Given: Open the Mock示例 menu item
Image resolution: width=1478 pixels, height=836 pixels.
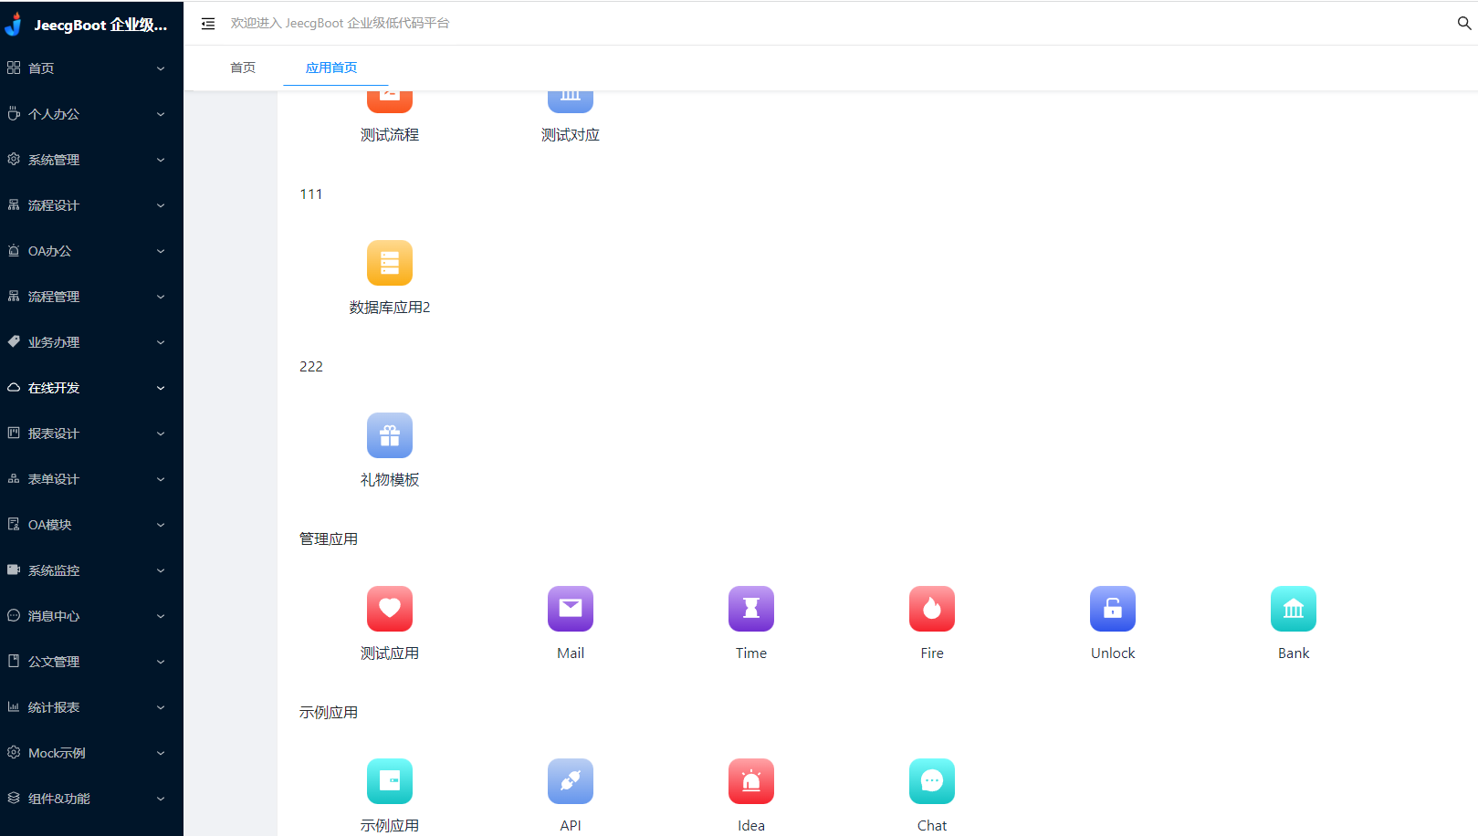Looking at the screenshot, I should click(x=91, y=753).
